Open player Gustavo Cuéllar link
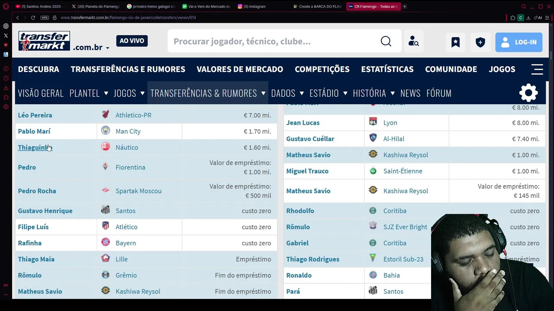 click(x=310, y=139)
